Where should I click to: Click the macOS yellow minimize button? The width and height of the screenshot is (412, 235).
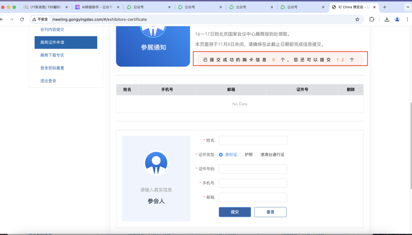point(8,7)
